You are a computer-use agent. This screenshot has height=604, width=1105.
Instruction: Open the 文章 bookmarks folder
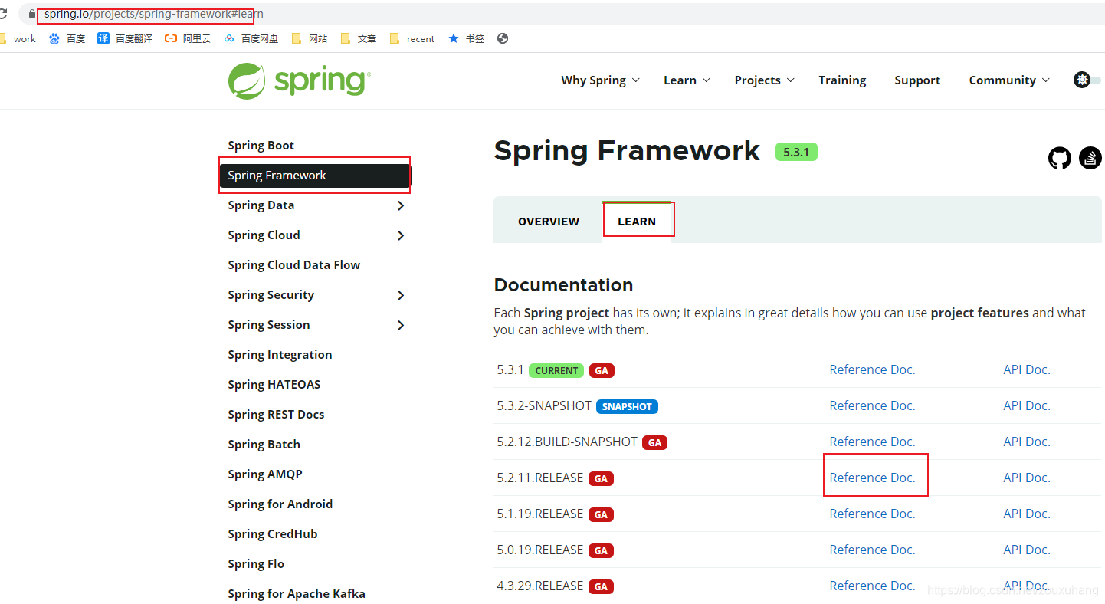(358, 38)
